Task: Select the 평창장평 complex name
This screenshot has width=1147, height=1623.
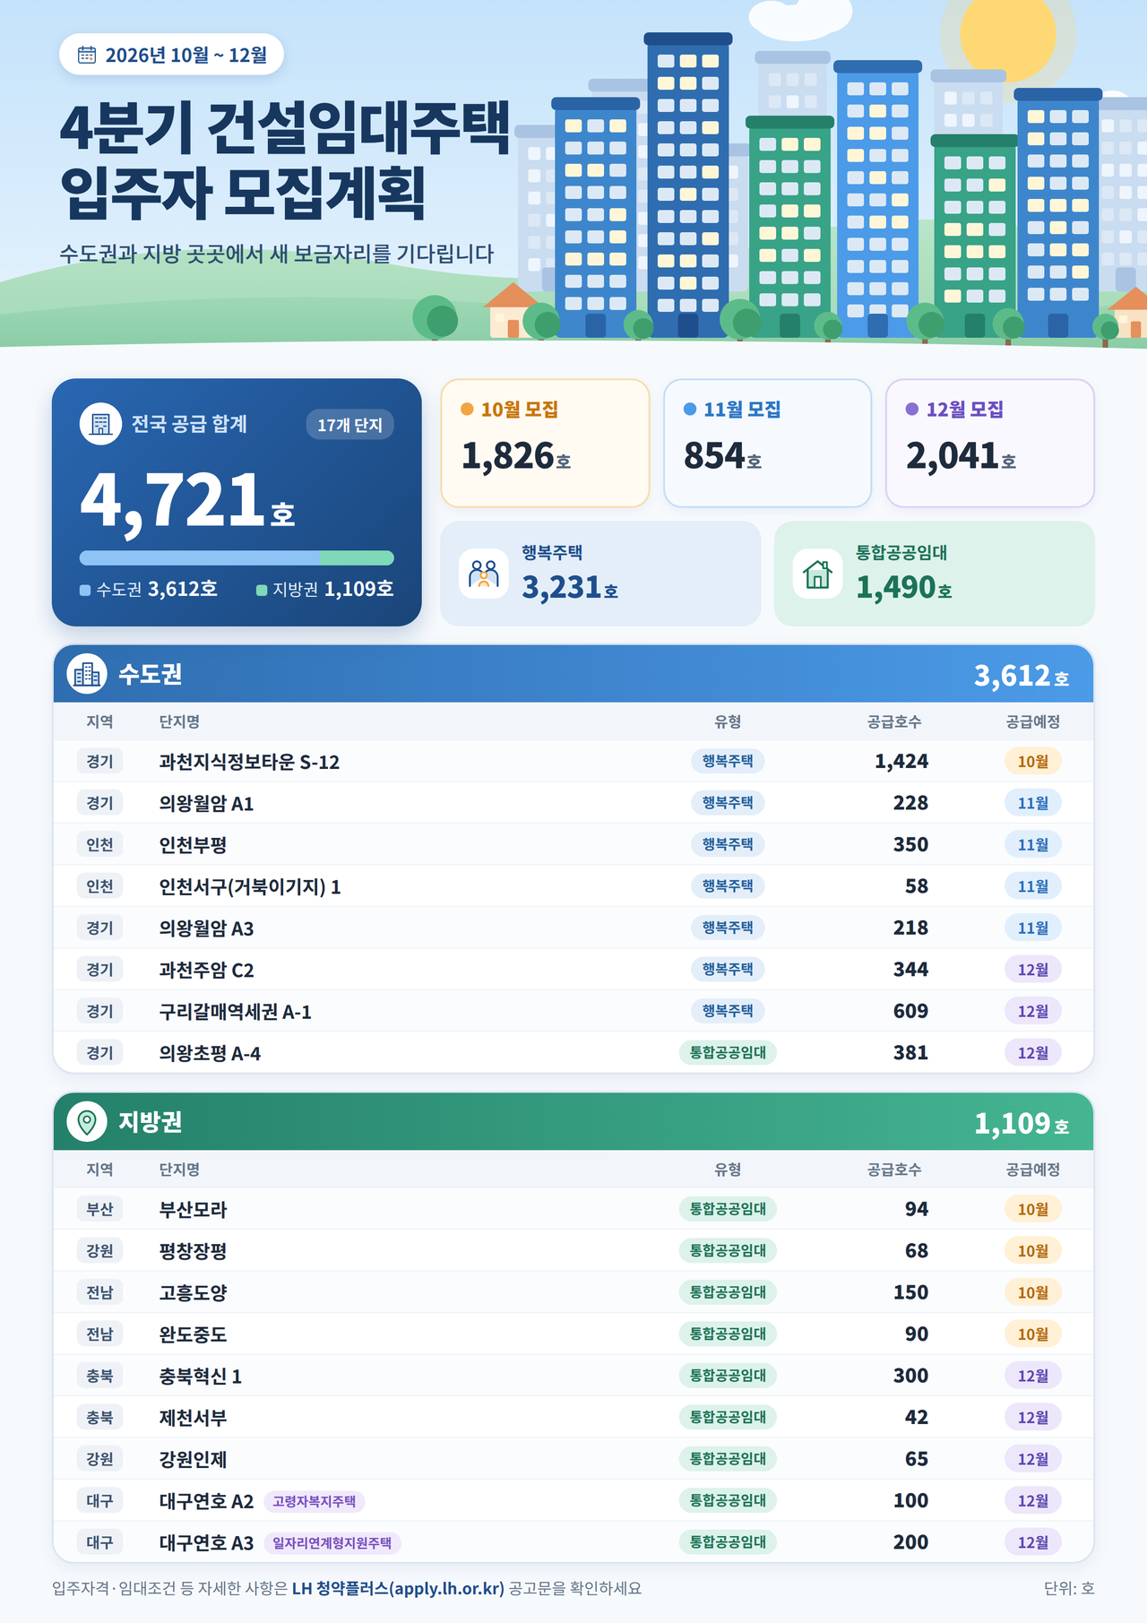Action: (x=193, y=1251)
